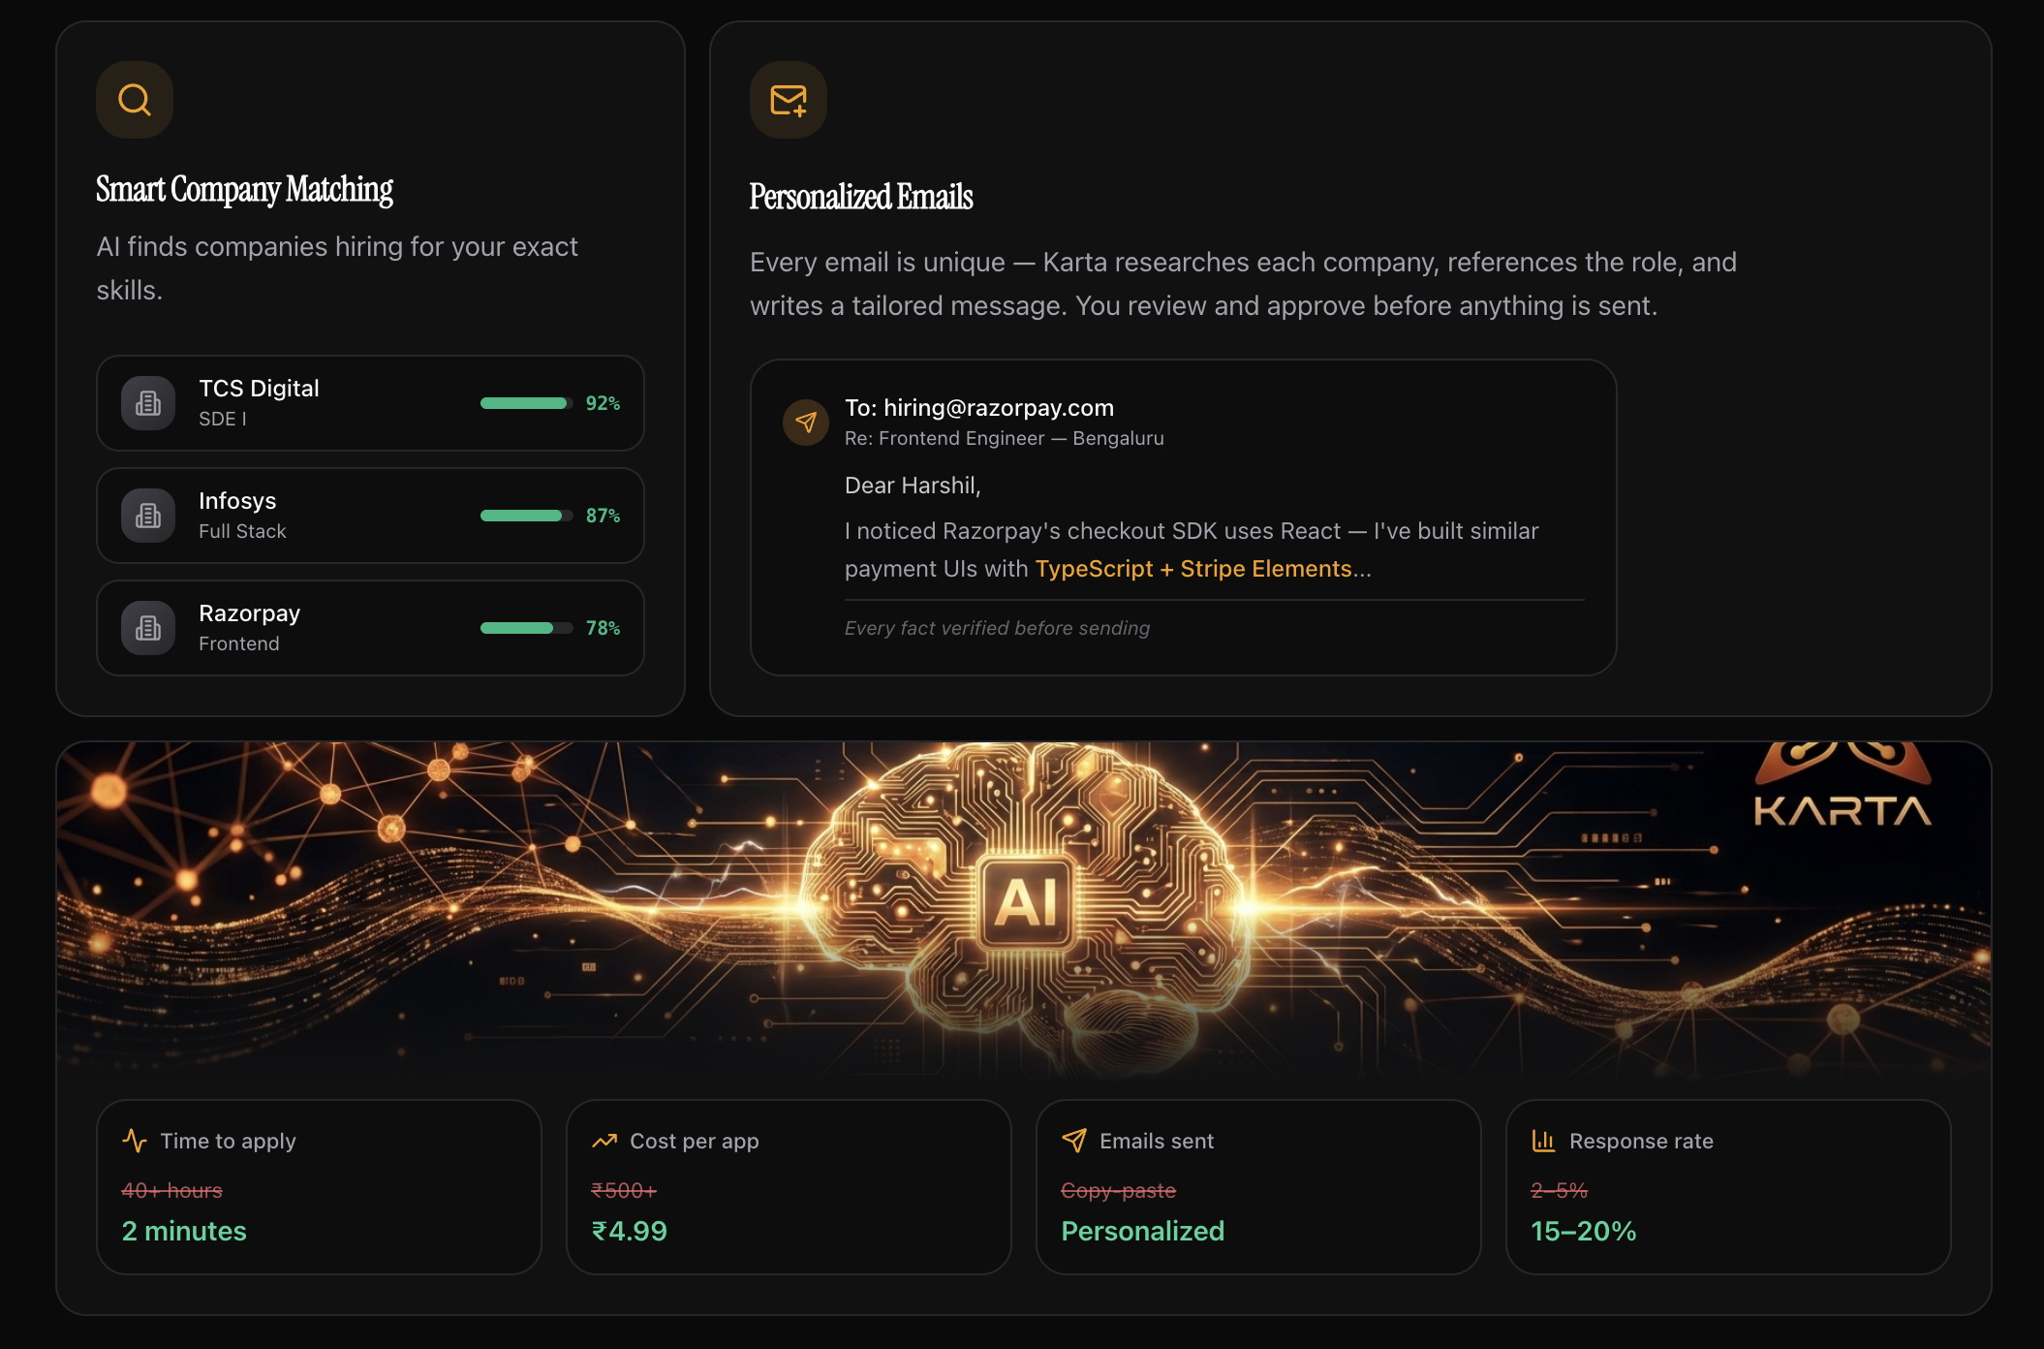Click the building icon beside Razorpay
2044x1349 pixels.
pyautogui.click(x=148, y=628)
